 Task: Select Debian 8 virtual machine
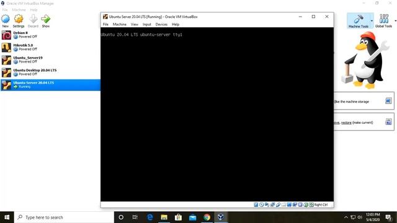pos(50,35)
